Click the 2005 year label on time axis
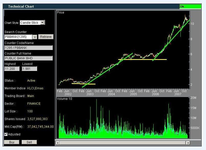Image resolution: width=206 pixels, height=150 pixels. point(133,94)
